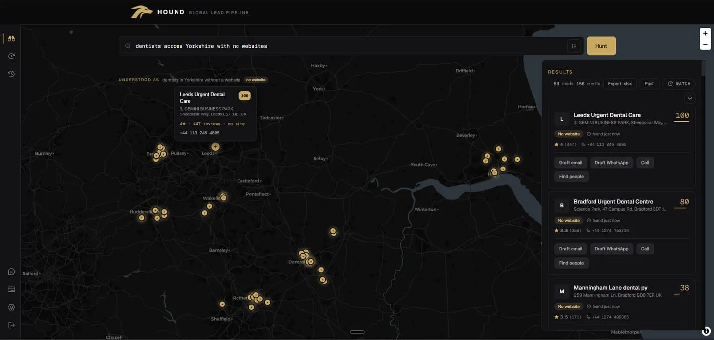Open the search history icon in sidebar
714x340 pixels.
(x=11, y=74)
